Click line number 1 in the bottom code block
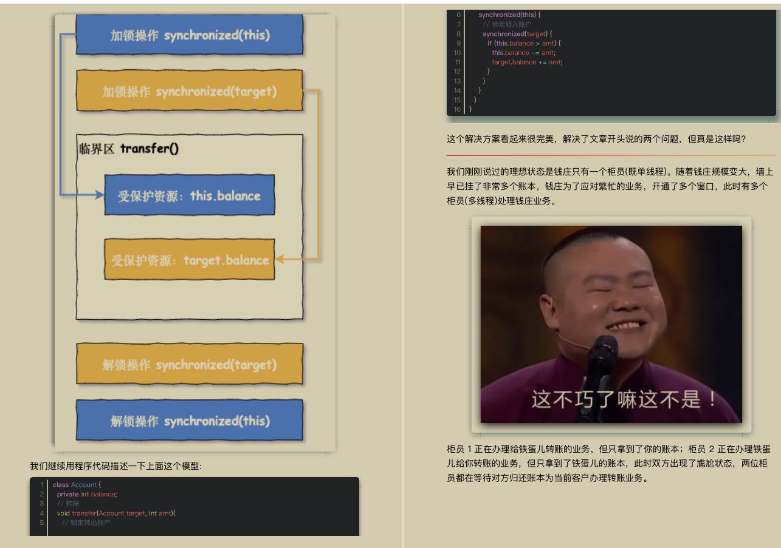Viewport: 781px width, 548px height. point(41,485)
